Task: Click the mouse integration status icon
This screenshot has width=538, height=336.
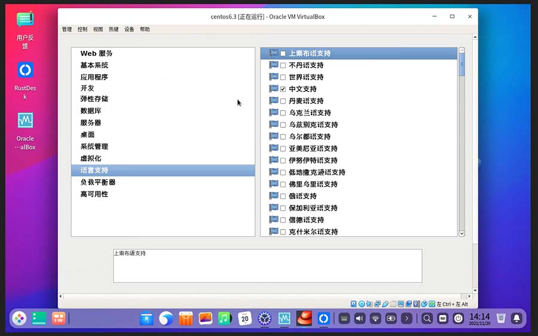Action: tap(424, 304)
